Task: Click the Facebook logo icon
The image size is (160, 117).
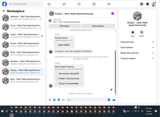Action: pyautogui.click(x=4, y=4)
